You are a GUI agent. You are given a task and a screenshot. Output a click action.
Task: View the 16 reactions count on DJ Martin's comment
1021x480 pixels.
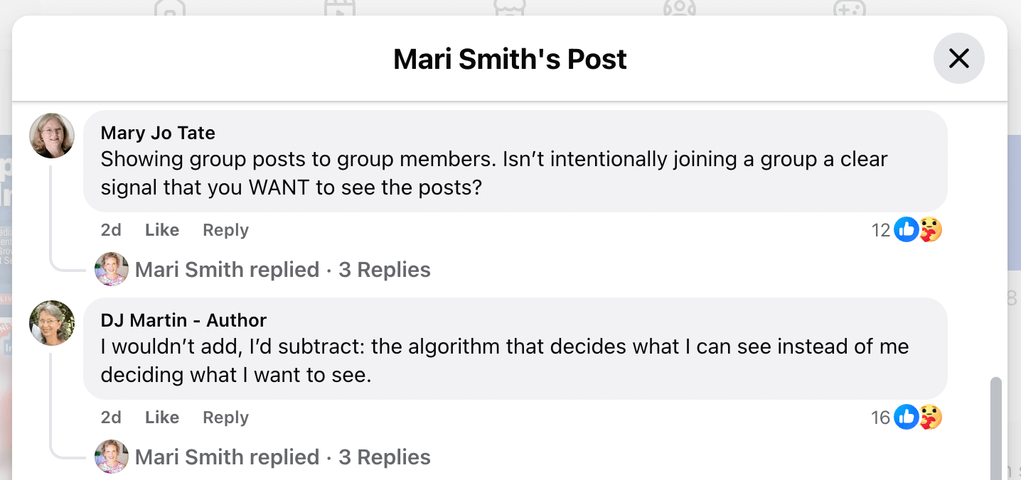pyautogui.click(x=879, y=418)
